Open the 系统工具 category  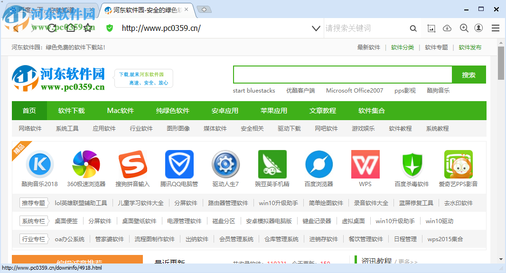[x=67, y=129]
